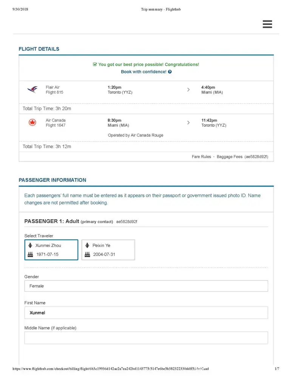The height and width of the screenshot is (378, 292).
Task: Click the person icon beside Xunmei Zhou
Action: point(31,245)
